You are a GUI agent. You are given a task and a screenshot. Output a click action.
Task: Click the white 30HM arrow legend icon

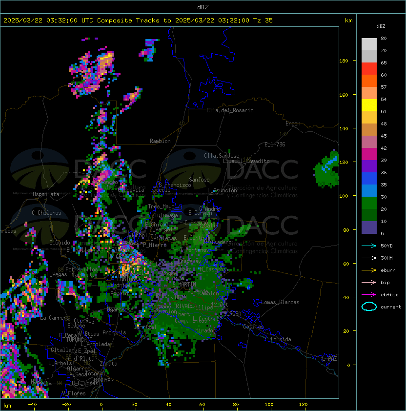369,258
